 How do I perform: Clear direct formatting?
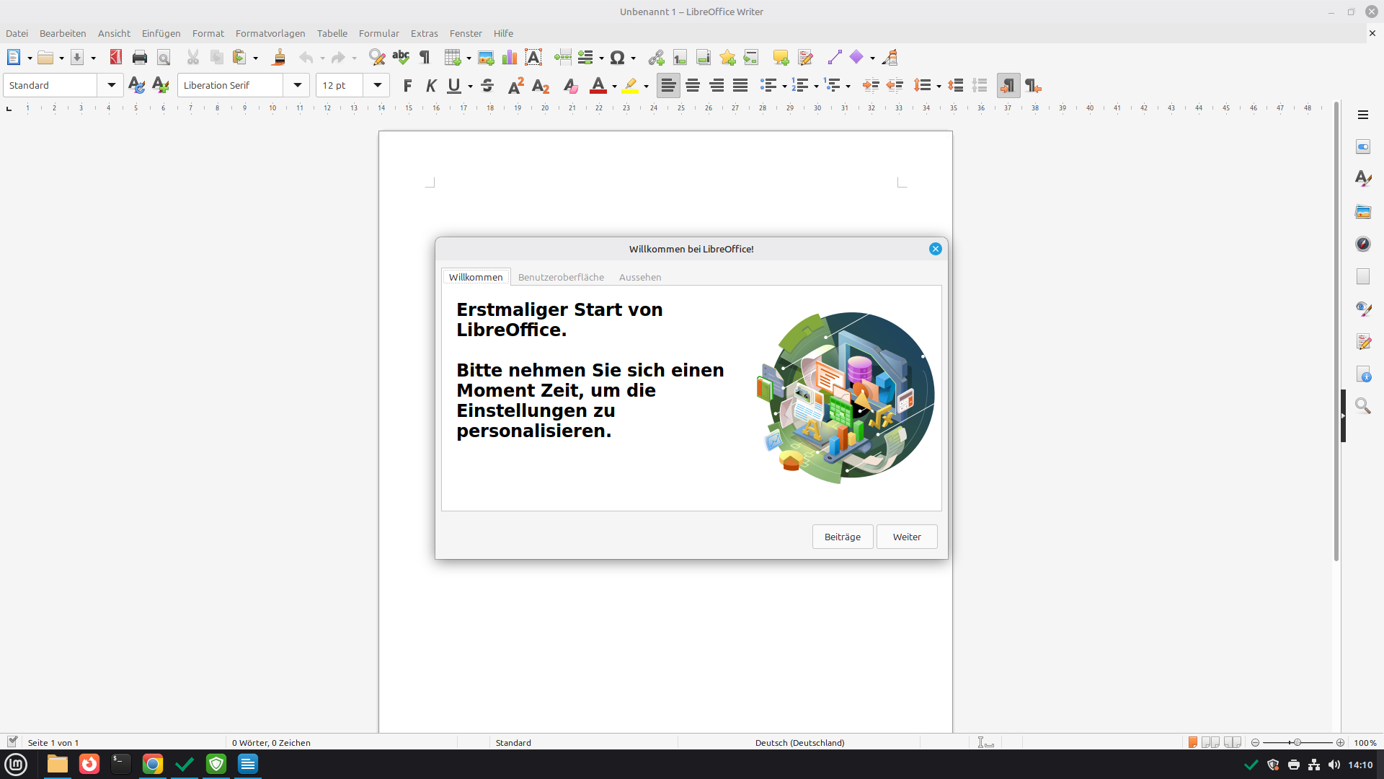[570, 86]
